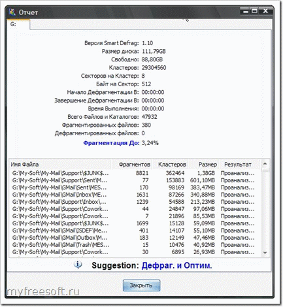
Task: Click the info icon beside Suggestion
Action: [x=78, y=265]
